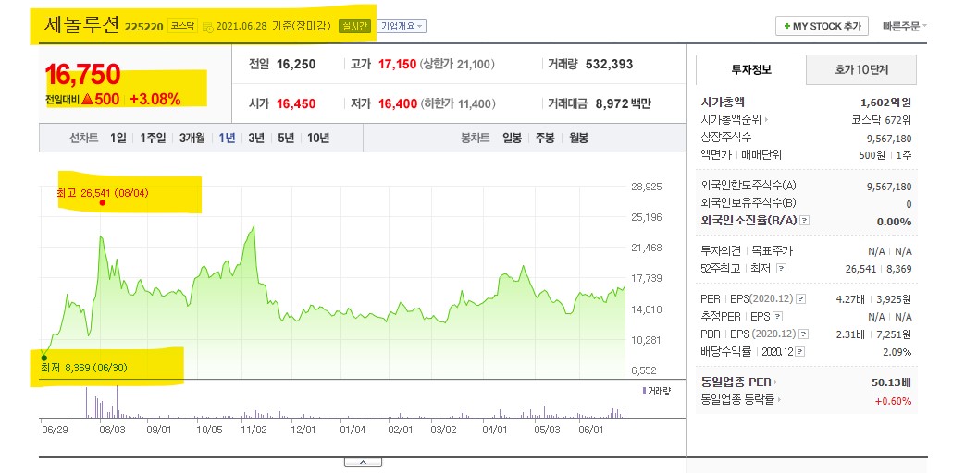
Task: Click the 최저 8,369 (06/30) chart label
Action: 83,368
